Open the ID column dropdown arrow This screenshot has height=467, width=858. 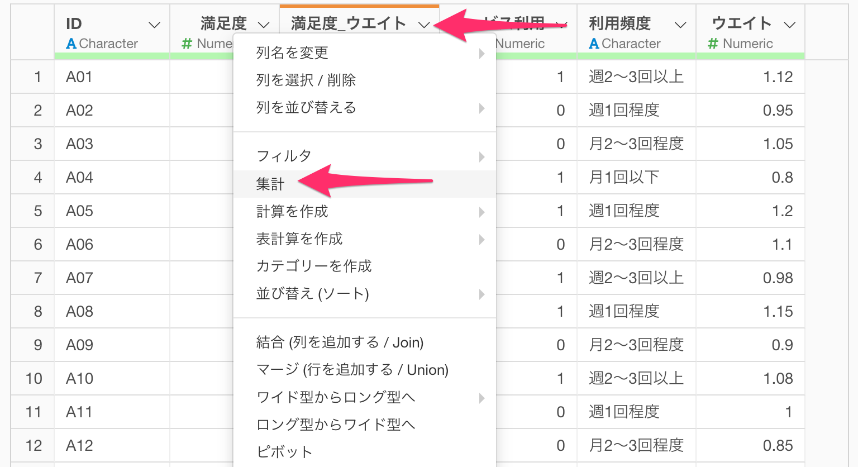tap(154, 25)
